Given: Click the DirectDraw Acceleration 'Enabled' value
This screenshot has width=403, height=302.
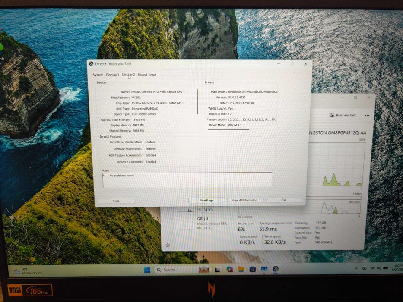Looking at the screenshot, I should (x=150, y=142).
